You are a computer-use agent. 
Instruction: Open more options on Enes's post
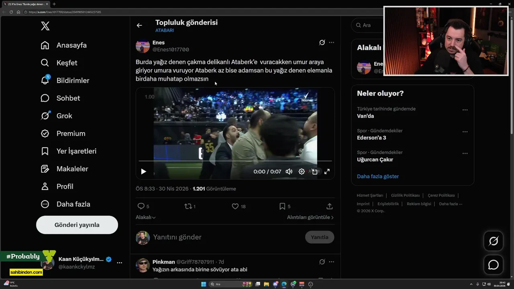point(331,43)
